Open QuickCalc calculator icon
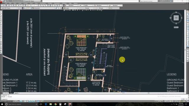Viewport: 189px width, 106px height. coord(60,6)
